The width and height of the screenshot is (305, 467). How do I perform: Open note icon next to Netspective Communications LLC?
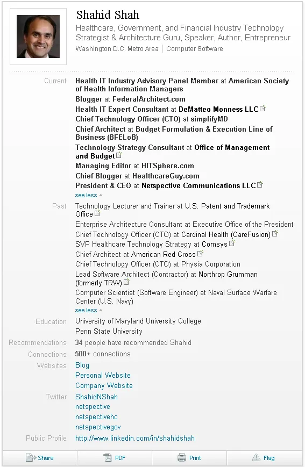(260, 185)
